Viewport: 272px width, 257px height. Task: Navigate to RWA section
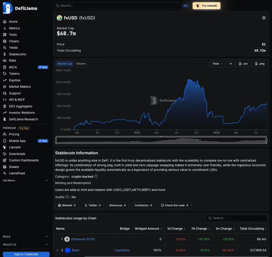click(x=12, y=61)
